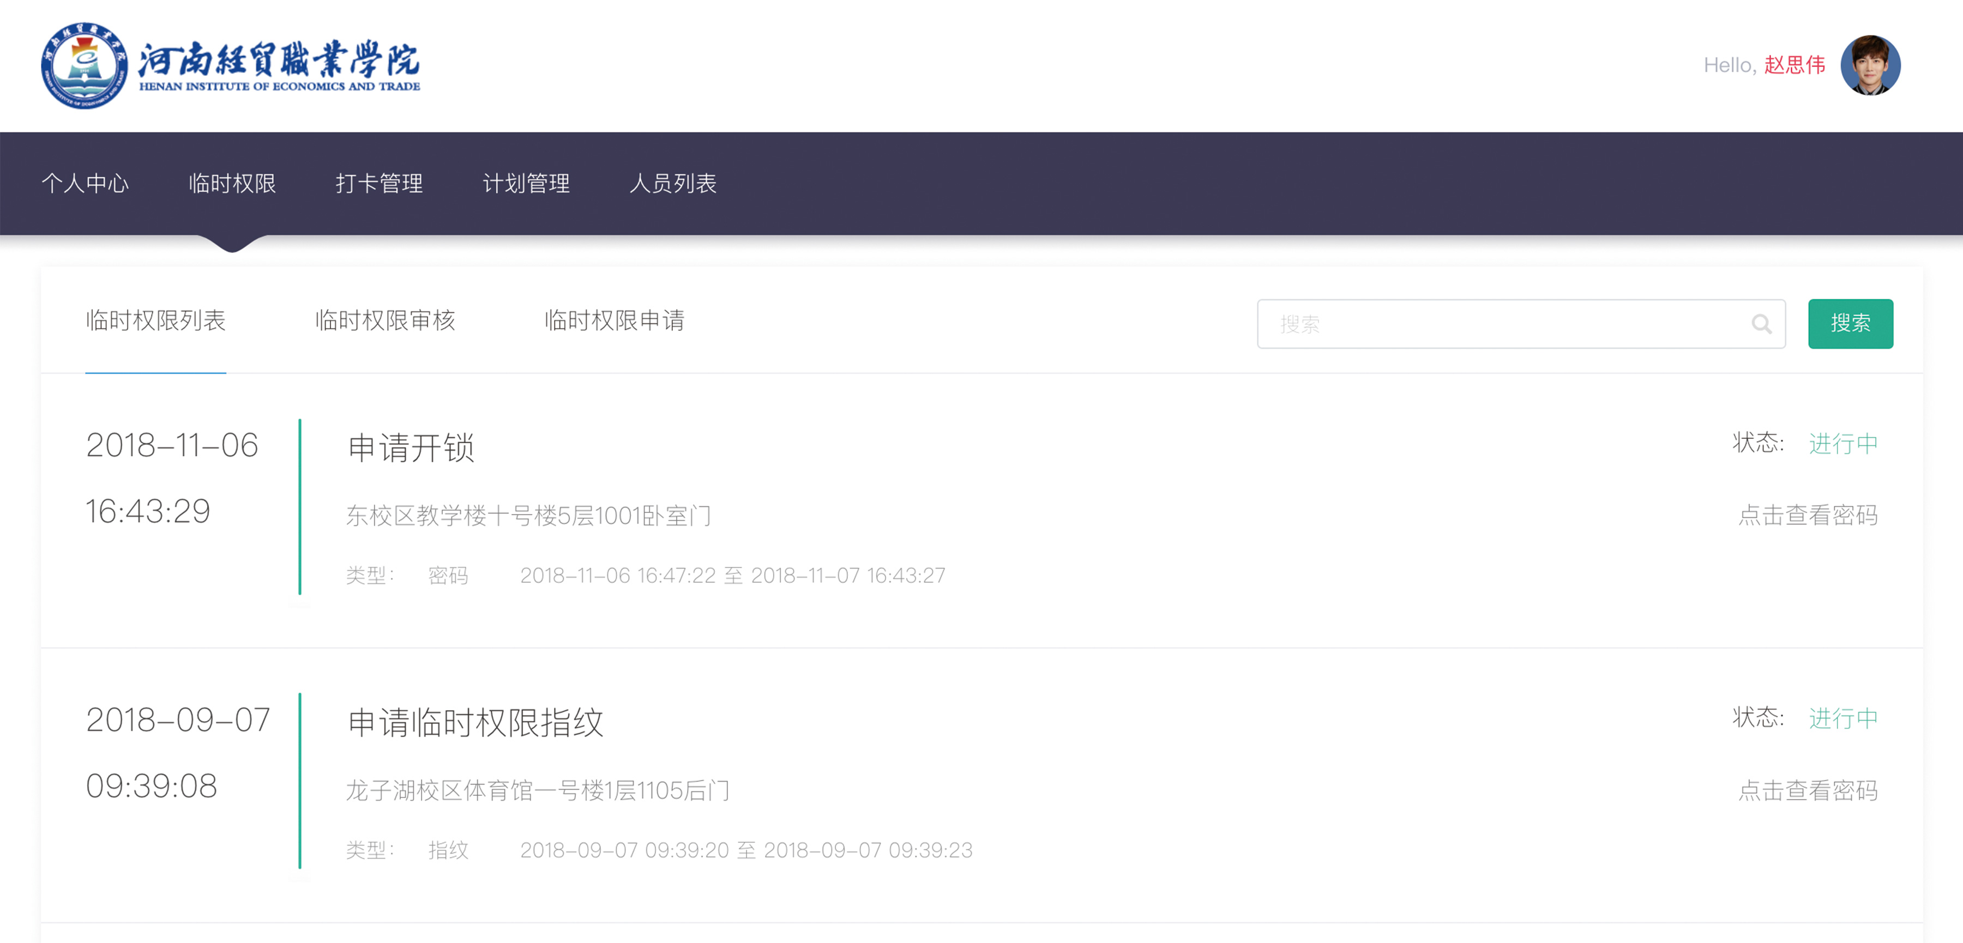Switch to 临时权限列表 tab
The image size is (1963, 943).
point(155,321)
